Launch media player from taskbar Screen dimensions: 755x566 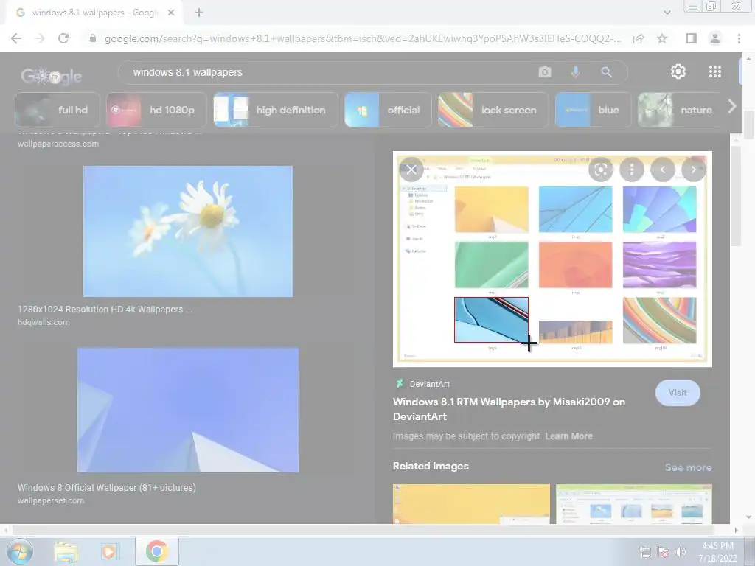point(109,551)
